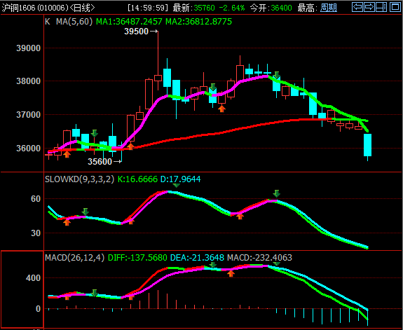The width and height of the screenshot is (403, 330).
Task: Click the K:16.6666 value
Action: [137, 179]
